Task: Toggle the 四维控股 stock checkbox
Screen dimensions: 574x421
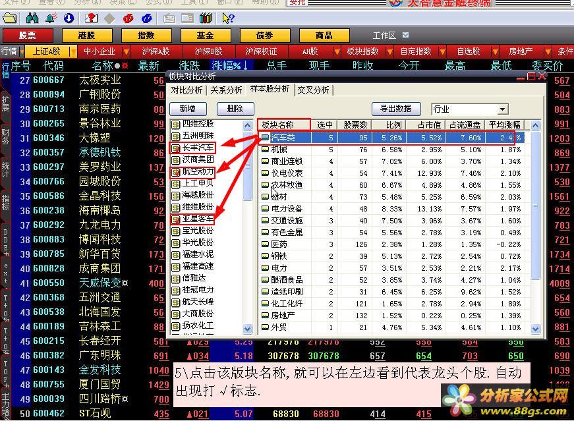Action: click(x=176, y=125)
